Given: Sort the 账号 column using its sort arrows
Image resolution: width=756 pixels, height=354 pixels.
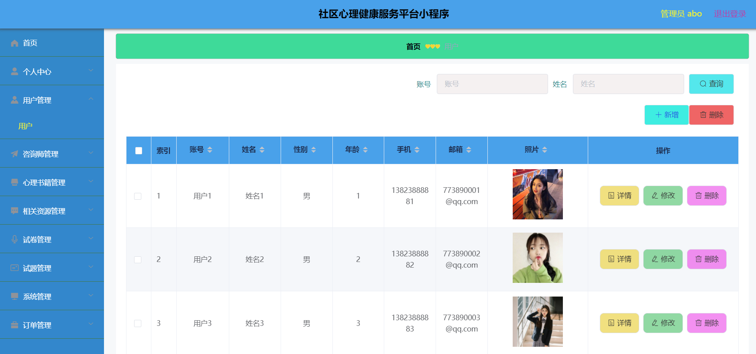Looking at the screenshot, I should click(210, 150).
